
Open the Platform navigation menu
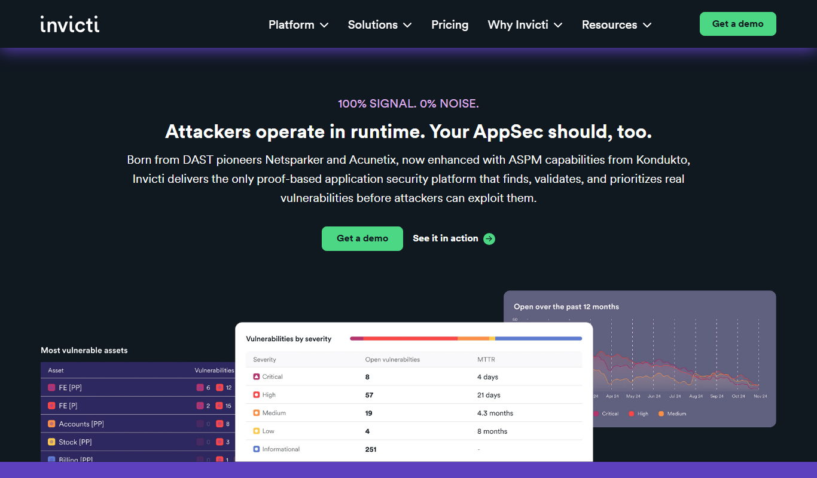coord(298,24)
